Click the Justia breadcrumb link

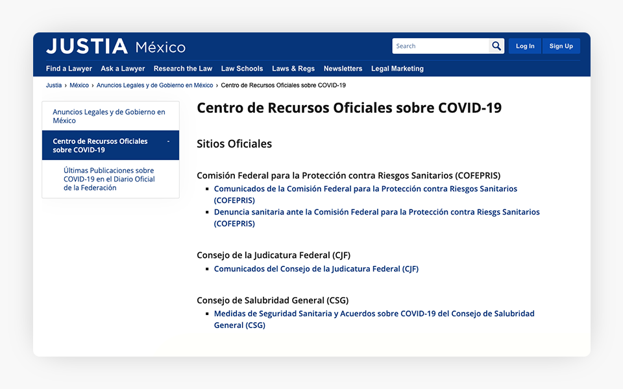click(54, 86)
